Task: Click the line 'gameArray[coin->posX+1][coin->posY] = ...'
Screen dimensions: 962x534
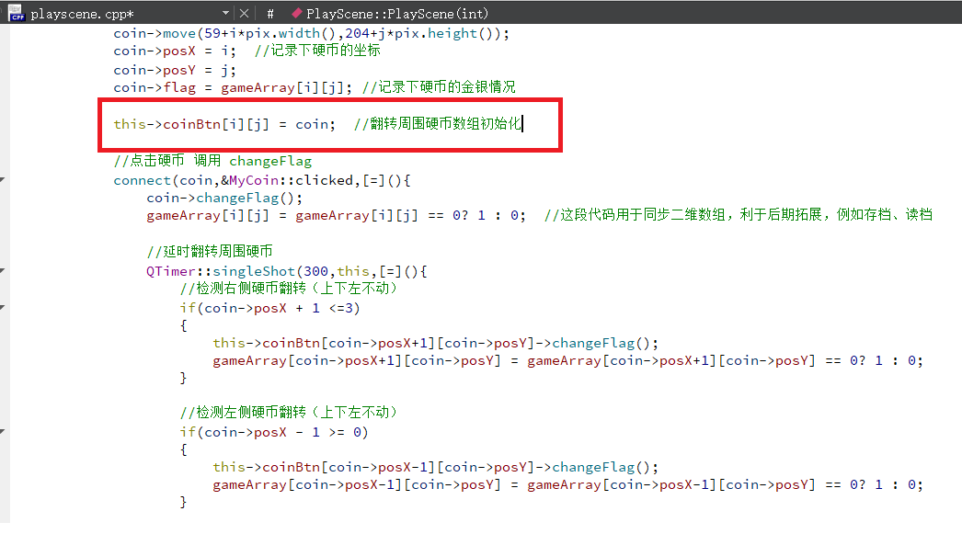Action: click(x=567, y=360)
